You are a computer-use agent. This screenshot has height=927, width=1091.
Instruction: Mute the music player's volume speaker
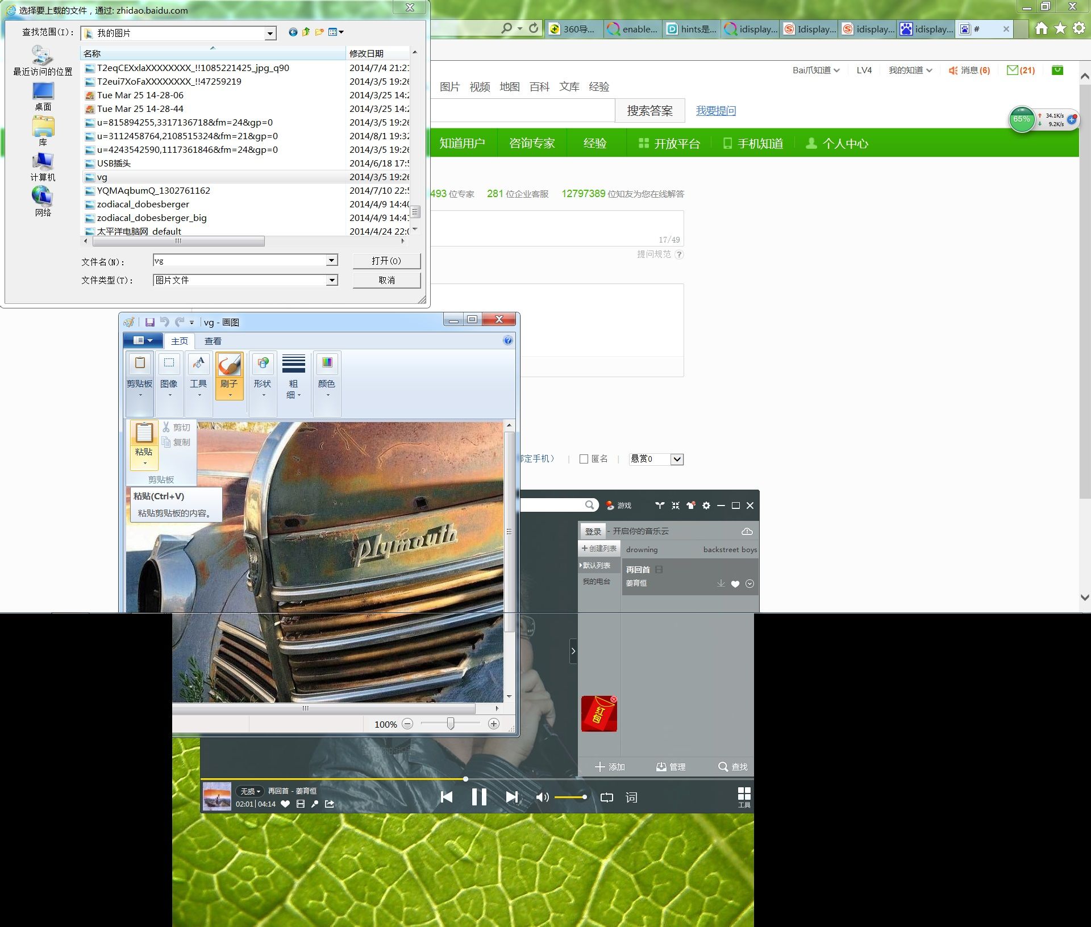542,797
